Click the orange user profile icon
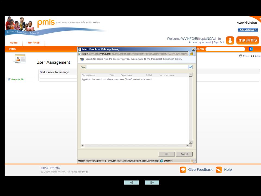 230,40
